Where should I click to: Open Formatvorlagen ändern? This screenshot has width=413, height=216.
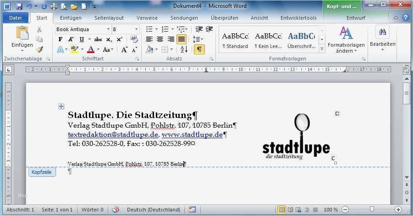[x=346, y=39]
